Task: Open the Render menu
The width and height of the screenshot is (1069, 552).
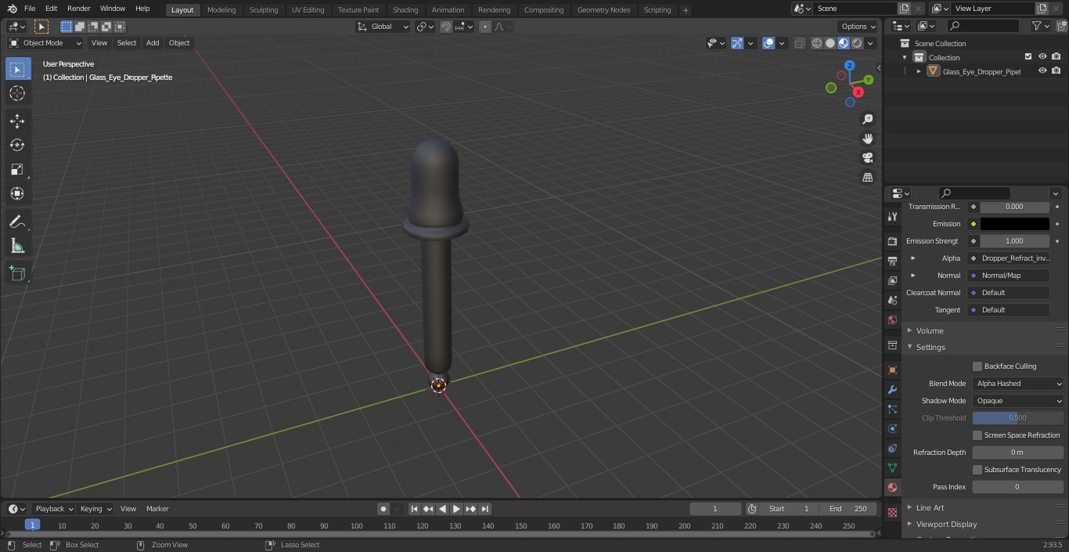Action: tap(78, 9)
